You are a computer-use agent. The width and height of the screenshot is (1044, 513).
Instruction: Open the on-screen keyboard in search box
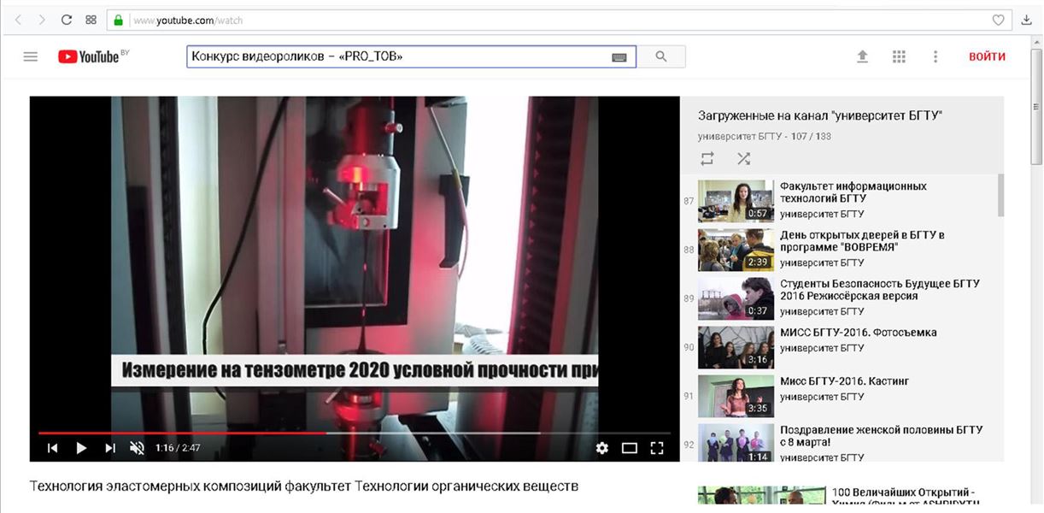coord(619,57)
